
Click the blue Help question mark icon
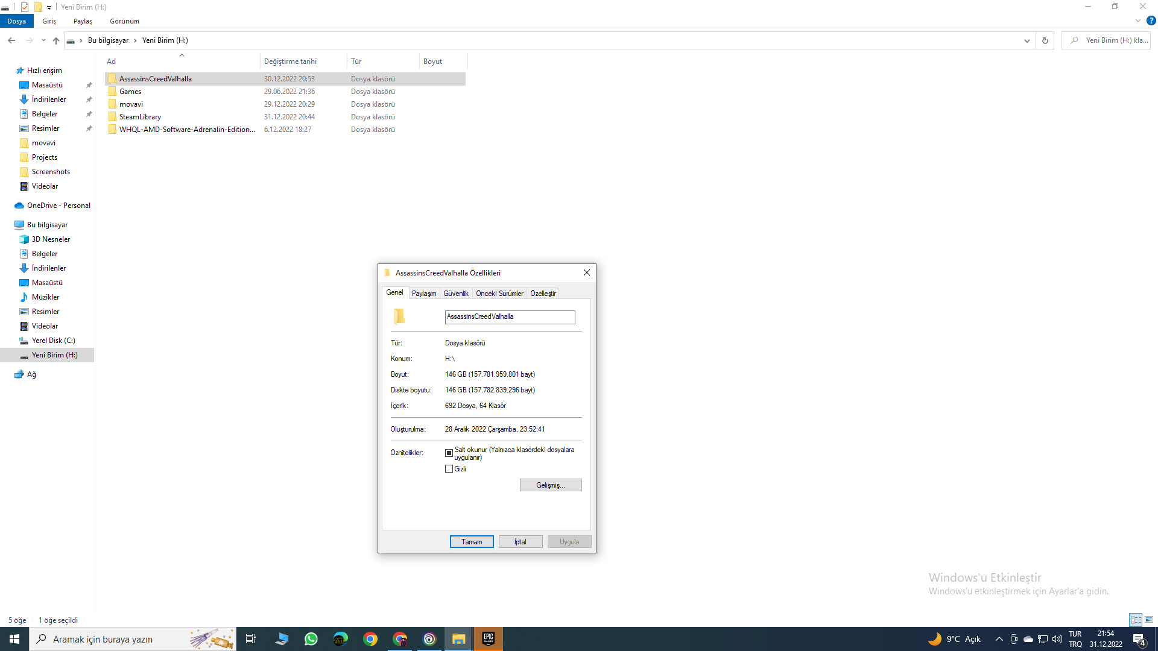[x=1151, y=20]
